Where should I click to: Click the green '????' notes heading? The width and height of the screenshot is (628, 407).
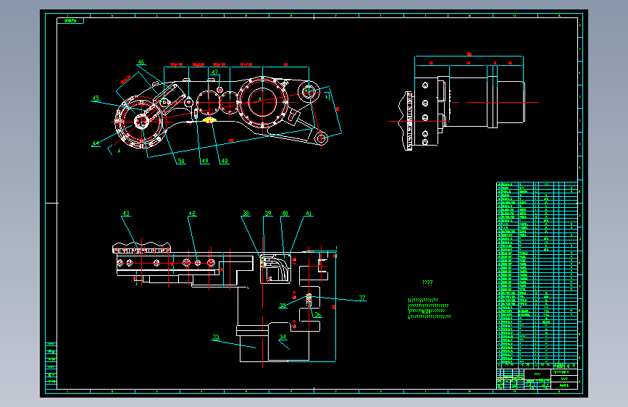click(x=427, y=283)
